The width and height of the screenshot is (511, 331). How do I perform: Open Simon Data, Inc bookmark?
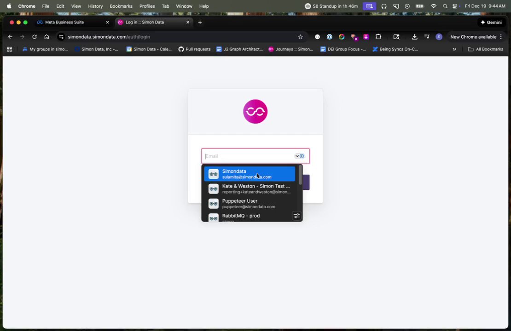pos(97,49)
